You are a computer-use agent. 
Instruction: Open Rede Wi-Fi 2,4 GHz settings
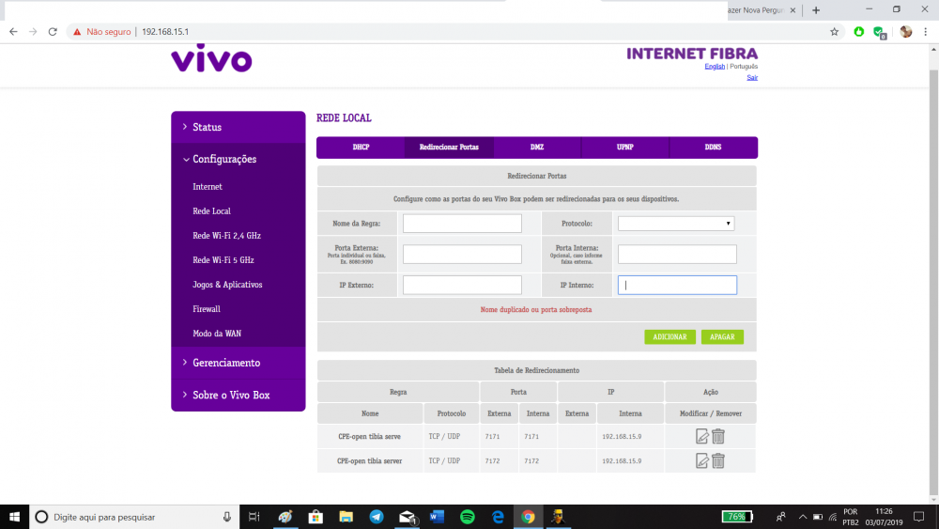pos(226,236)
